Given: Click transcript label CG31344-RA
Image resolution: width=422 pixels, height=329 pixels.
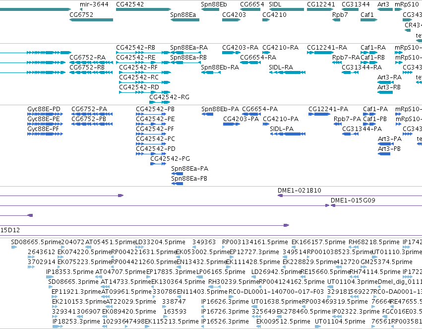Looking at the screenshot, I should tap(362, 67).
